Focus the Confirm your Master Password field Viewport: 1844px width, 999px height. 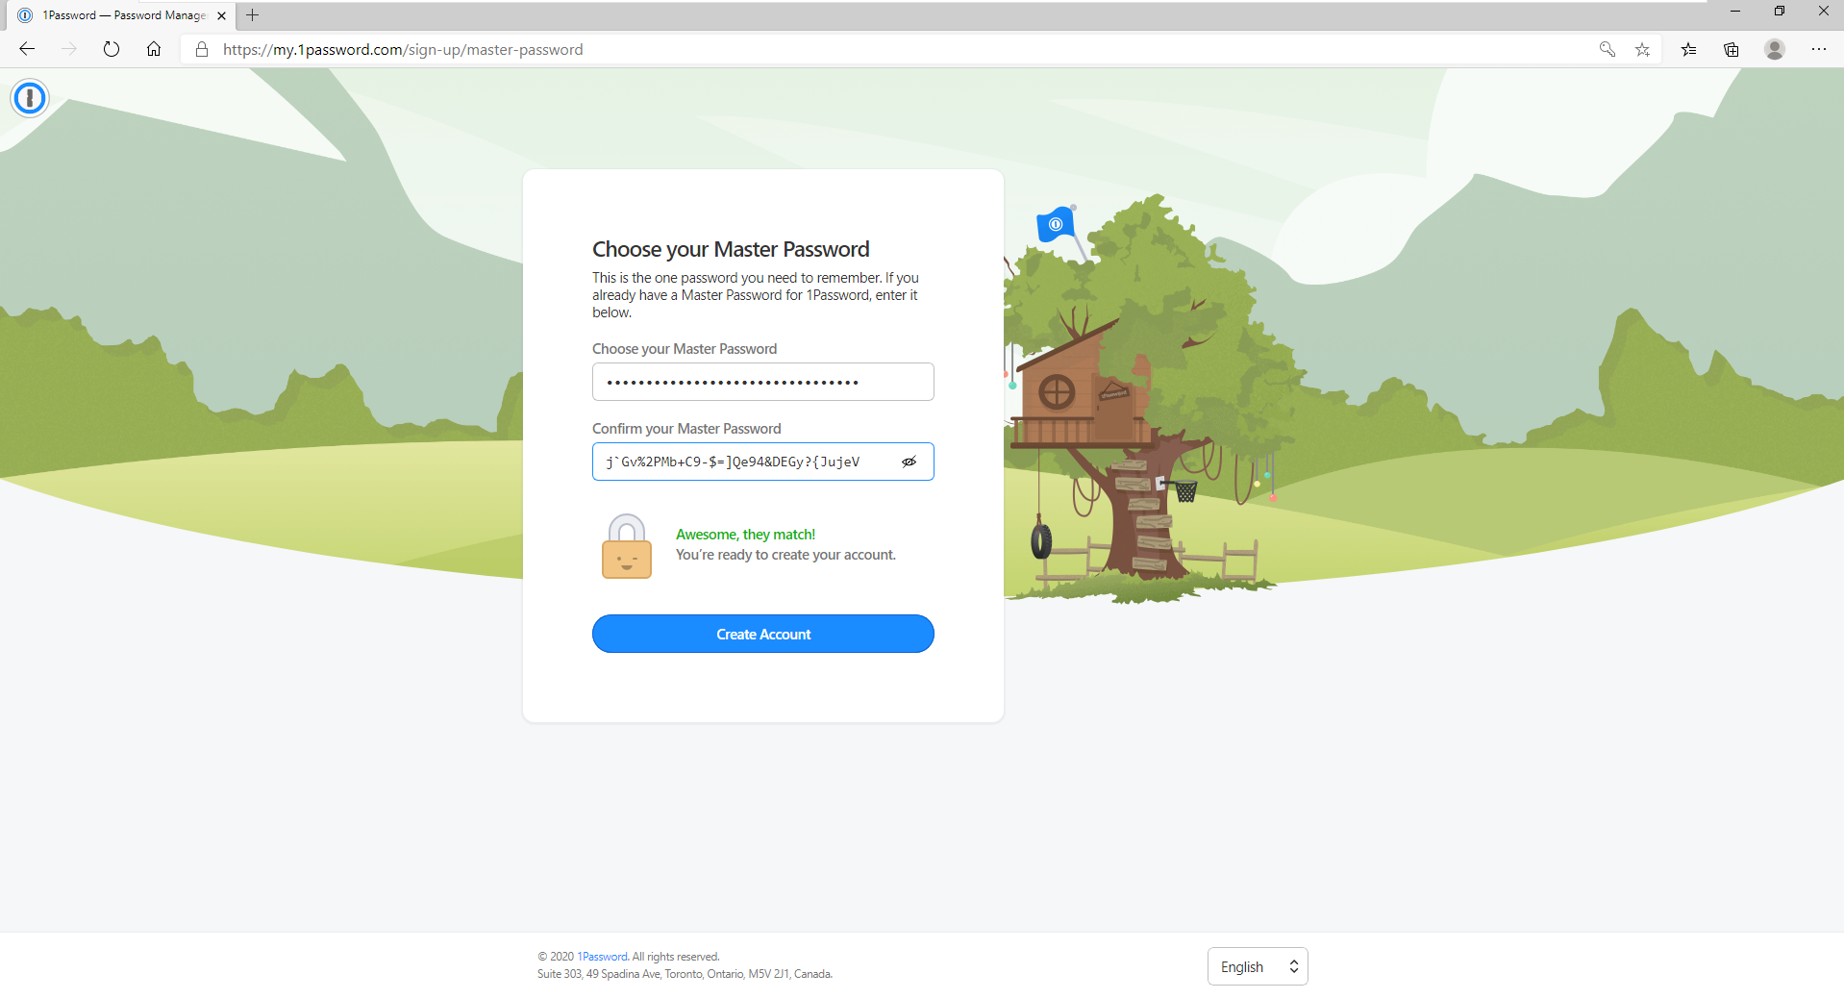[763, 462]
